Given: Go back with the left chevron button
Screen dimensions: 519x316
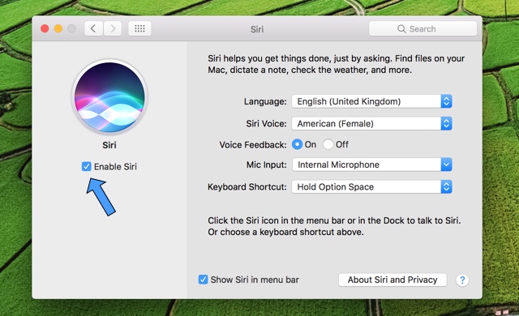Looking at the screenshot, I should pyautogui.click(x=93, y=28).
